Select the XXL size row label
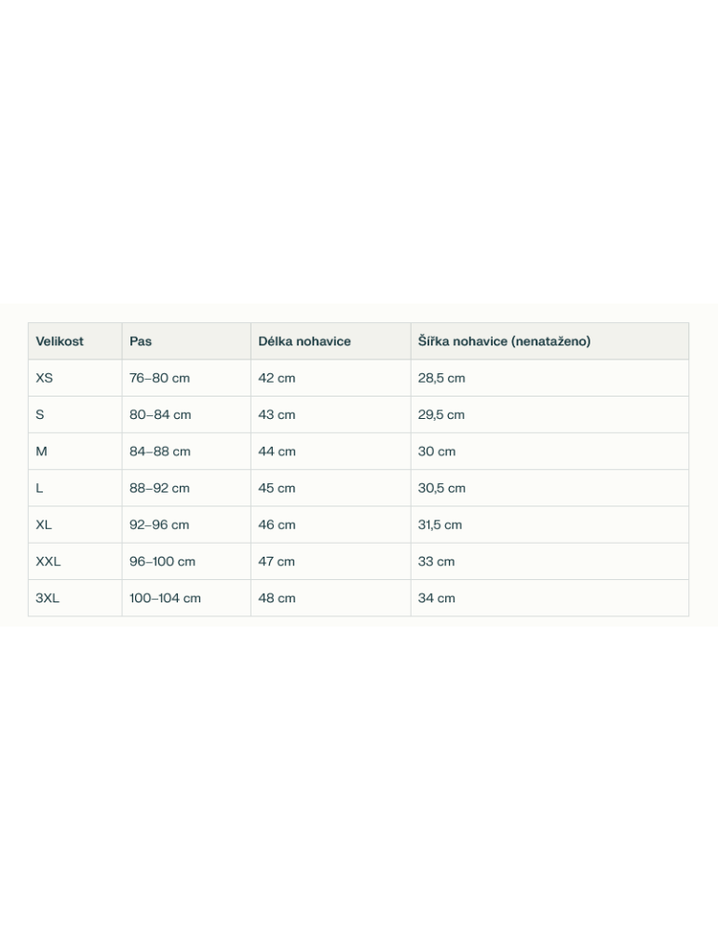This screenshot has width=718, height=931. pyautogui.click(x=48, y=561)
